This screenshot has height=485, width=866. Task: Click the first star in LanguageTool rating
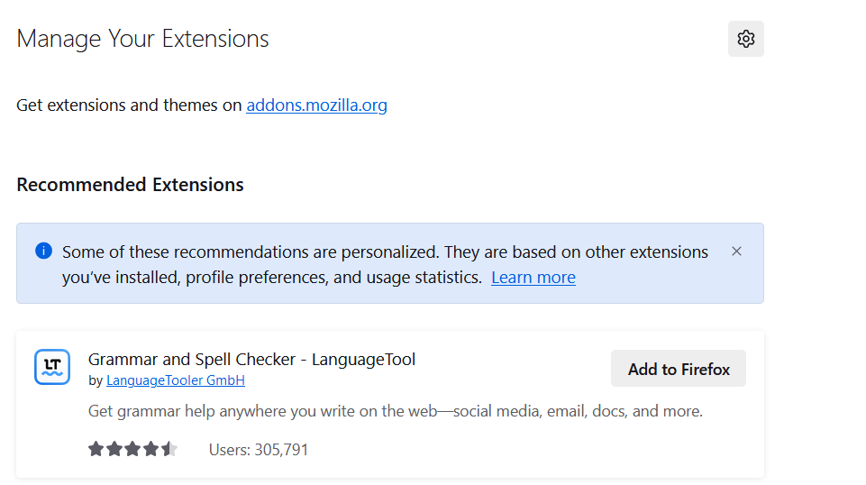[96, 449]
